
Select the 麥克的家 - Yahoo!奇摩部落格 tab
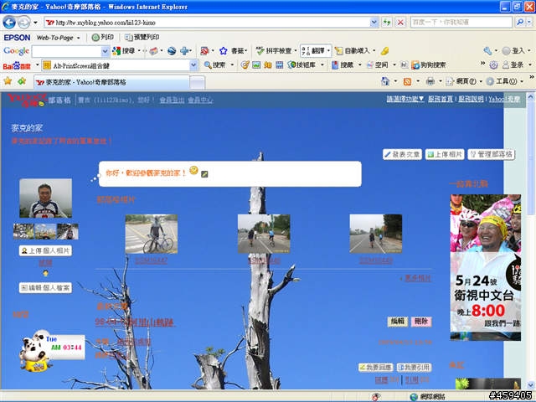(x=111, y=82)
